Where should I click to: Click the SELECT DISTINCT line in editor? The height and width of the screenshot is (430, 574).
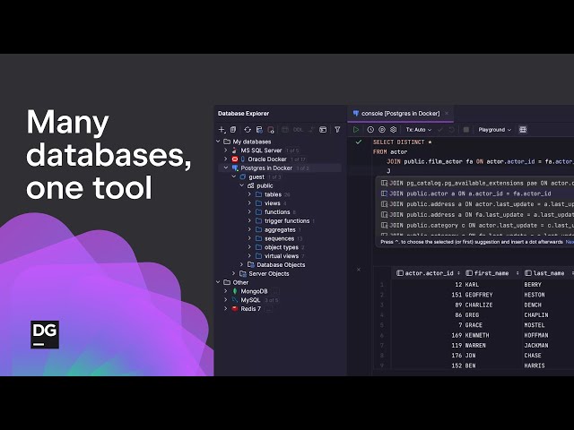tap(403, 142)
